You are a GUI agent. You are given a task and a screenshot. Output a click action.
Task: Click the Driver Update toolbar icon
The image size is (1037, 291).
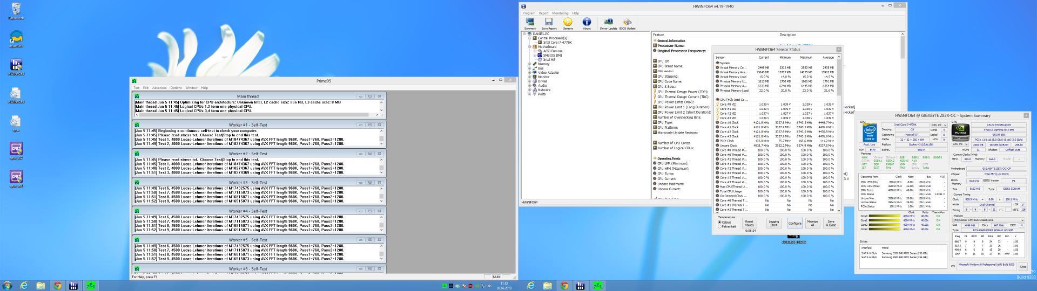[608, 23]
